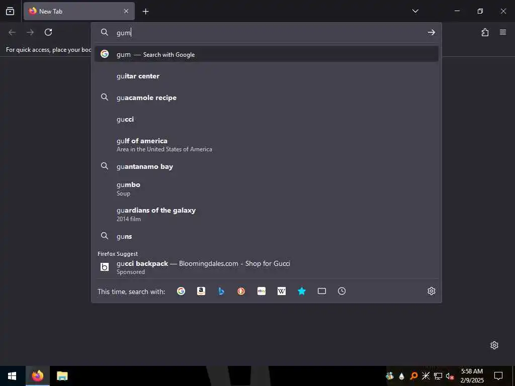515x386 pixels.
Task: Click the muted volume tray icon
Action: [450, 376]
